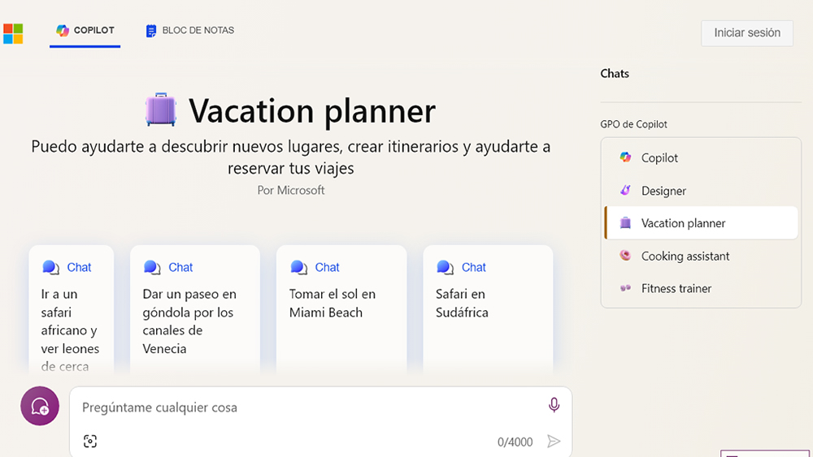Open the Safari en Sudáfrica suggestion card
Image resolution: width=813 pixels, height=457 pixels.
click(488, 309)
